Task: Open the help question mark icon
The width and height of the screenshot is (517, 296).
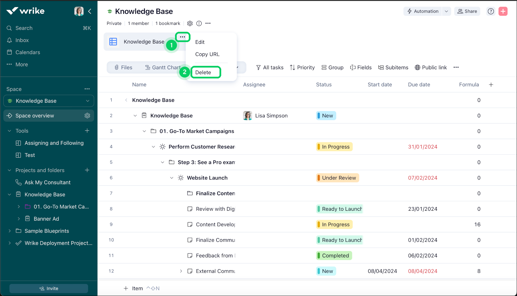Action: [491, 11]
